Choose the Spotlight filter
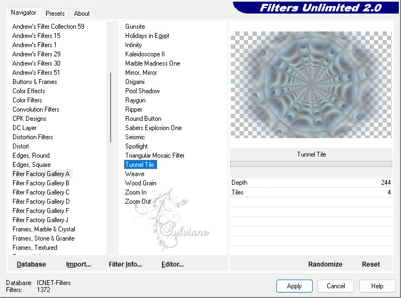401x298 pixels. [x=137, y=146]
